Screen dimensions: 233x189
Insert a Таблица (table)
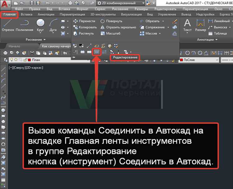pyautogui.click(x=217, y=34)
